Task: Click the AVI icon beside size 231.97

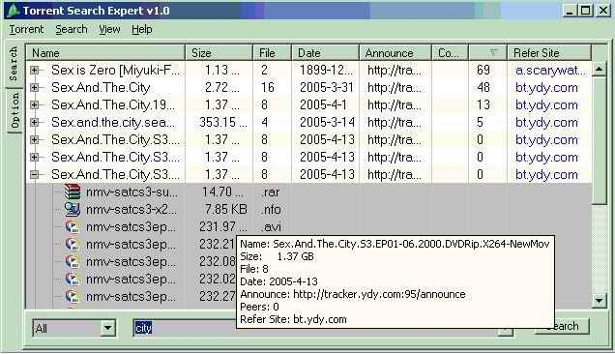Action: coord(73,227)
